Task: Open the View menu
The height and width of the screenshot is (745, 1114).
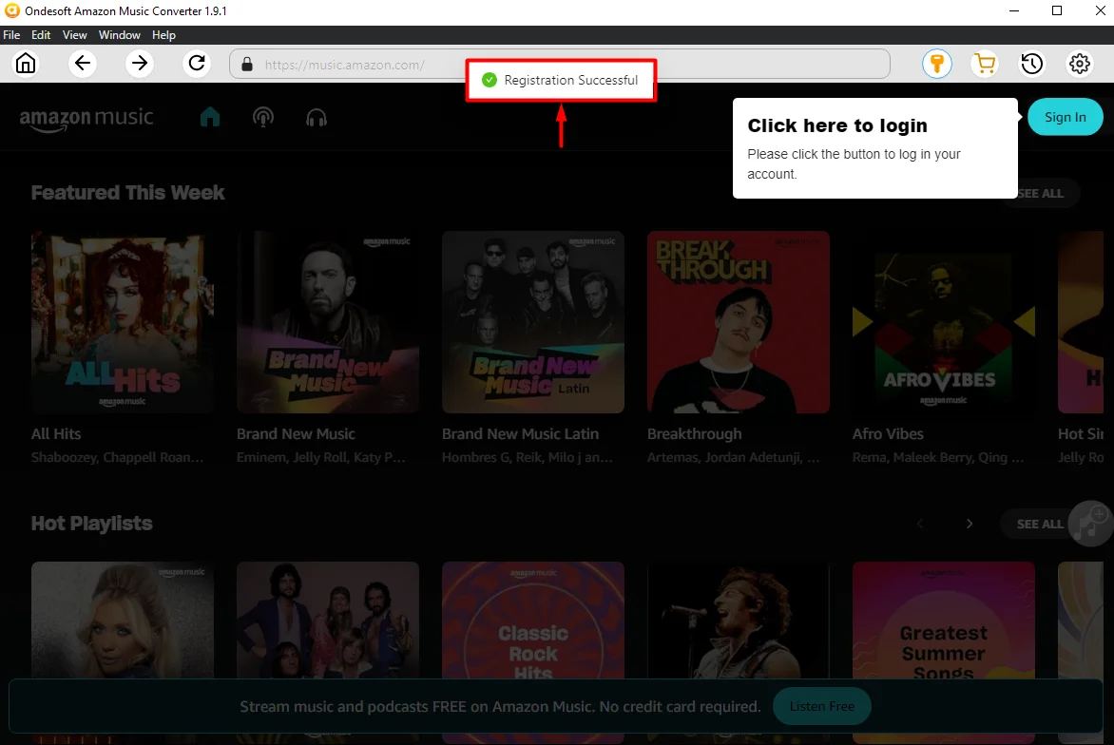Action: point(74,35)
